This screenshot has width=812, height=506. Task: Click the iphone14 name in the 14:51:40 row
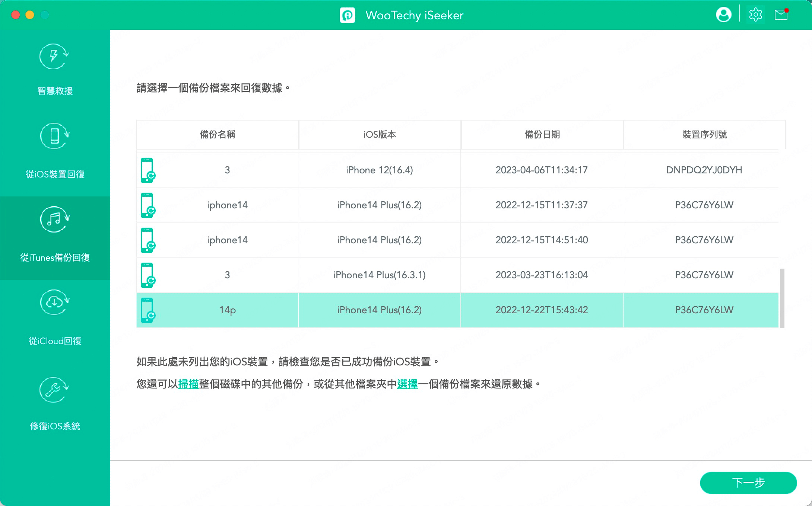[227, 240]
